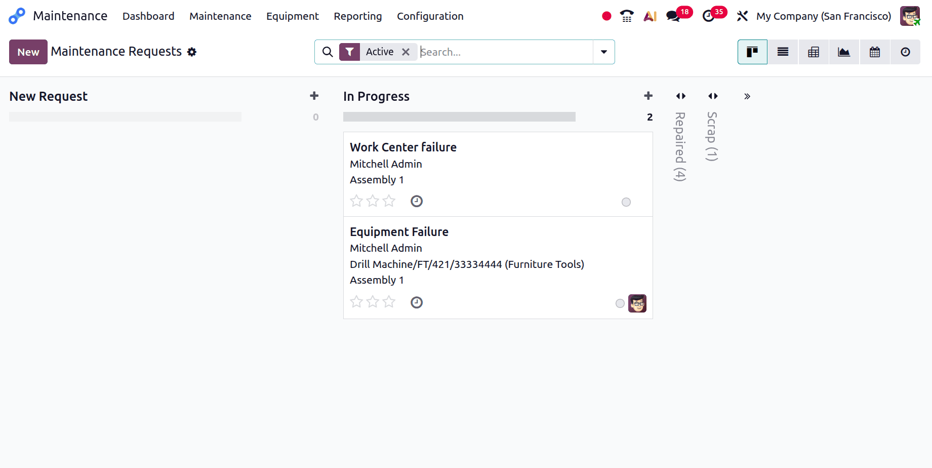
Task: Switch to List view
Action: [783, 52]
